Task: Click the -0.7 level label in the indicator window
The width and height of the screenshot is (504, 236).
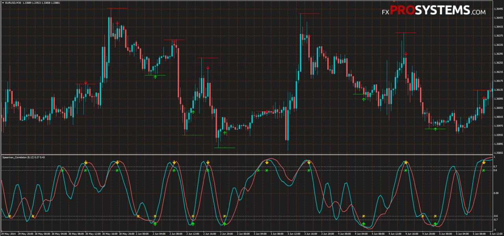Action: (x=496, y=219)
